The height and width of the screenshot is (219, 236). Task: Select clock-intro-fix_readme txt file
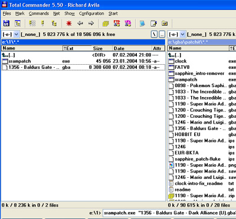(x=202, y=183)
